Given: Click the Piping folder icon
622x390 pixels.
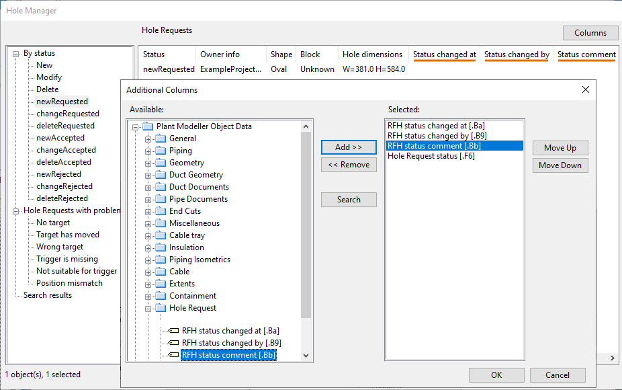Looking at the screenshot, I should coord(160,151).
